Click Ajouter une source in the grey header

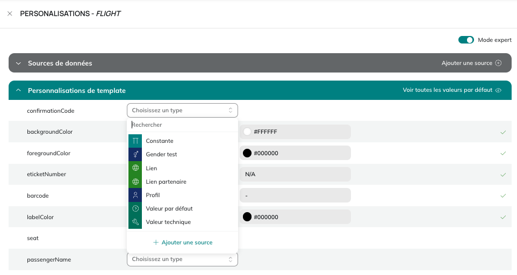click(x=466, y=63)
